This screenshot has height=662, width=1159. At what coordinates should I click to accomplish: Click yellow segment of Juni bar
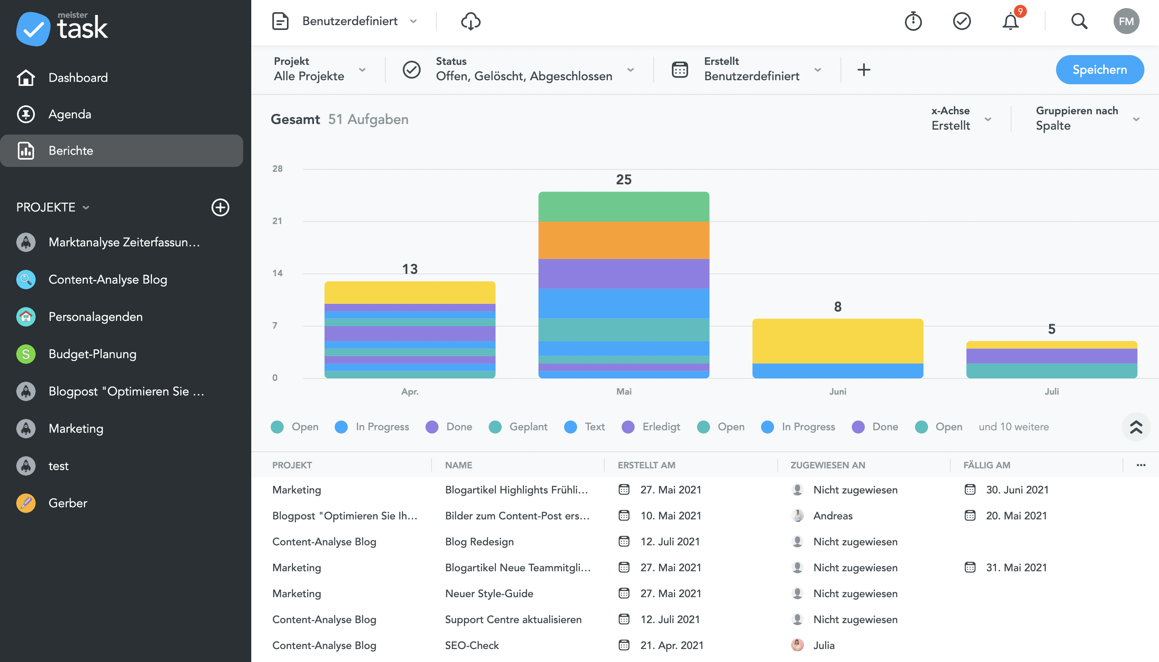pos(838,341)
